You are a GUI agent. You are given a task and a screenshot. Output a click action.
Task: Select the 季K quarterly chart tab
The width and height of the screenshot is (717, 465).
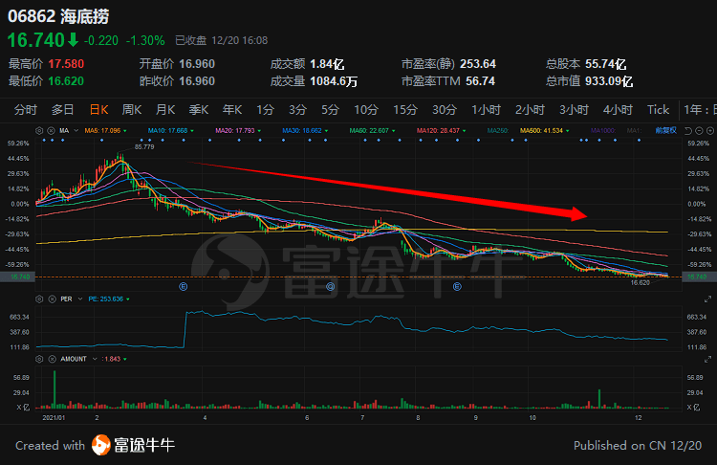199,110
